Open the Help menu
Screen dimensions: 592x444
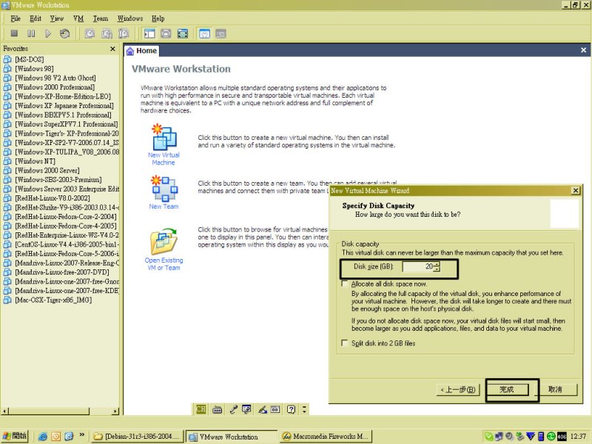pos(158,18)
